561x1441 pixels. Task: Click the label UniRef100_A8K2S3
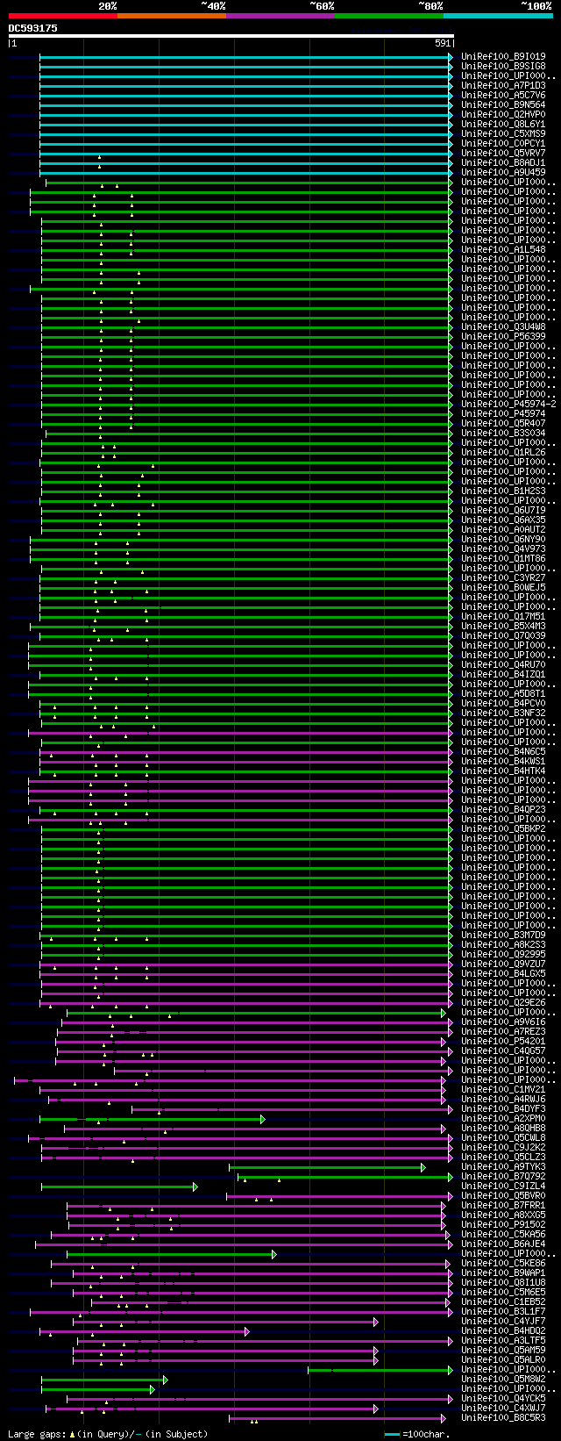point(503,944)
